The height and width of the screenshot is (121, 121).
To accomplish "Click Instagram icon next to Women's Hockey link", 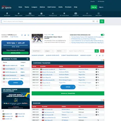I will click(103, 55).
